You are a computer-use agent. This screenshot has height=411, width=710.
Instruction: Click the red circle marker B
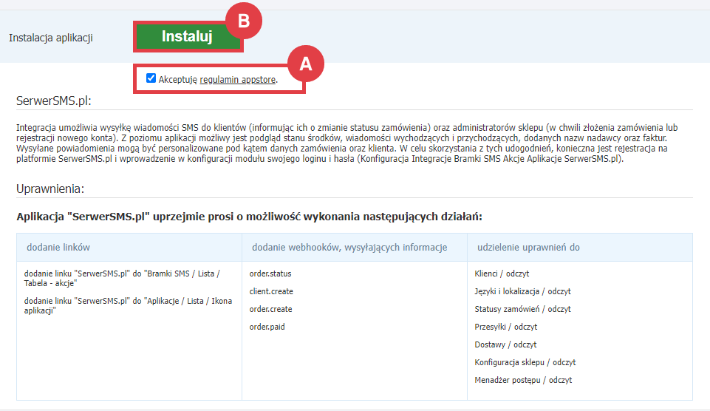(x=243, y=22)
